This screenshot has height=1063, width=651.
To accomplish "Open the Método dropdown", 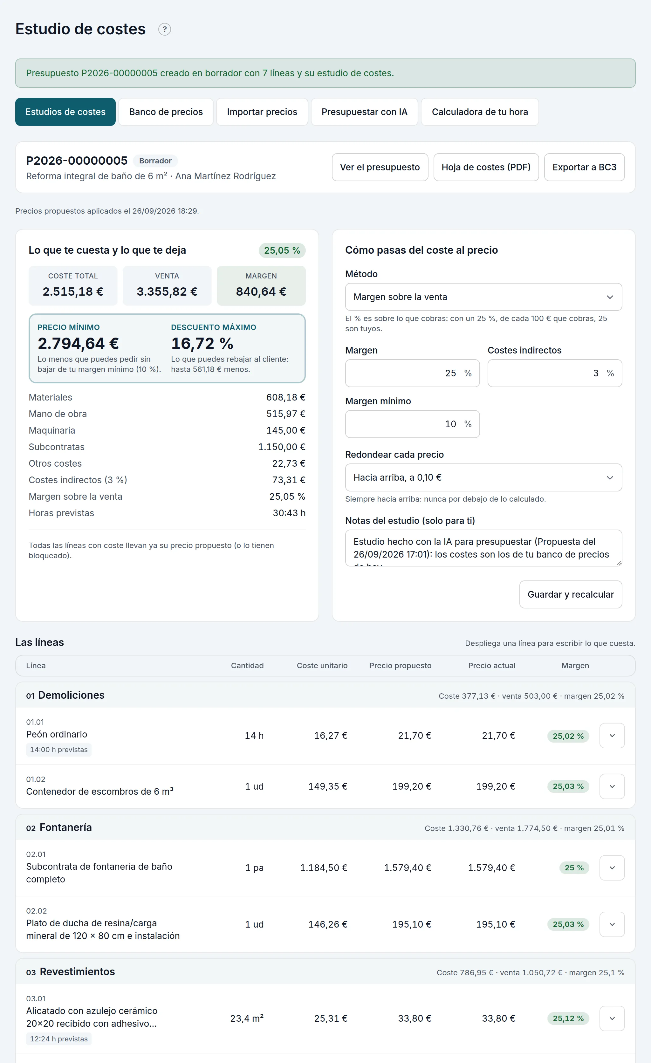I will pos(483,297).
